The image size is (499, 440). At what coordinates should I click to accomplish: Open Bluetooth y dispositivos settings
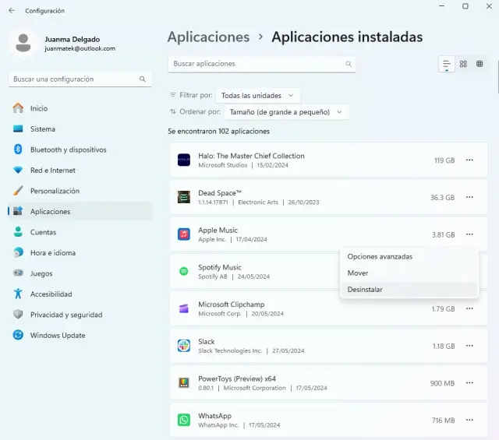pos(68,150)
